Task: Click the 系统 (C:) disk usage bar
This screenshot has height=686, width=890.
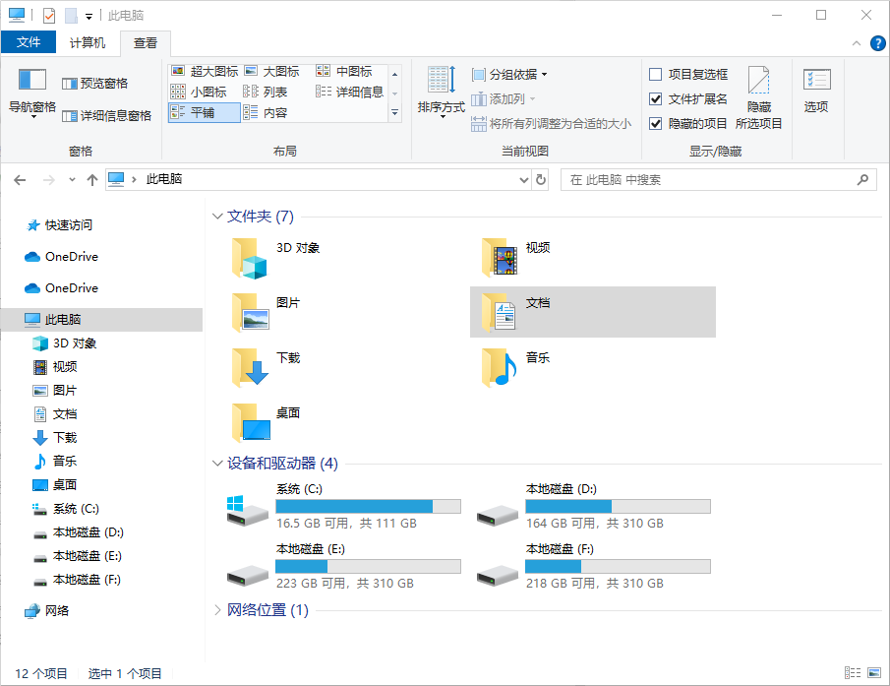Action: (368, 505)
